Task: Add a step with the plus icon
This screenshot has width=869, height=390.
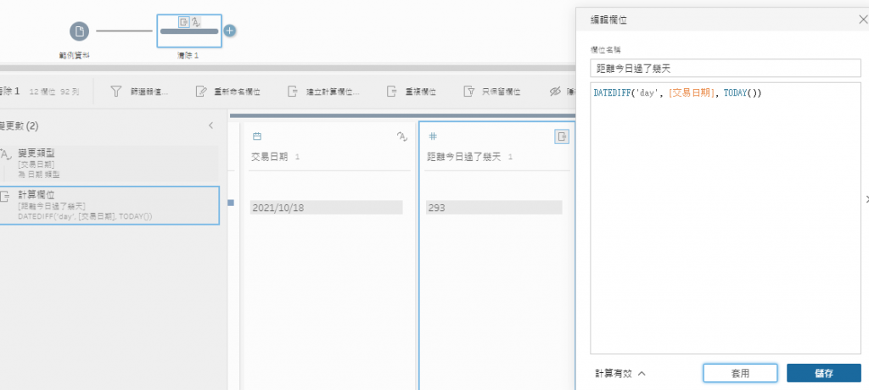Action: pyautogui.click(x=230, y=31)
